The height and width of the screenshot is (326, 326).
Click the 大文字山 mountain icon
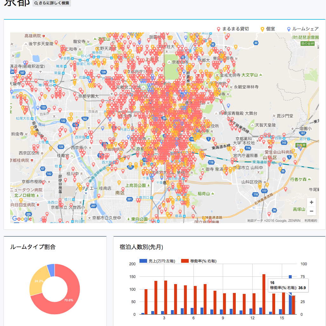pos(261,75)
